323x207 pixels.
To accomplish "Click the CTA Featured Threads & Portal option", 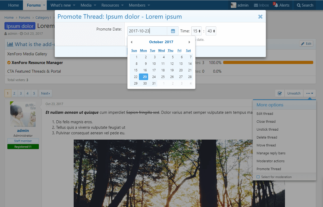I will click(x=34, y=71).
